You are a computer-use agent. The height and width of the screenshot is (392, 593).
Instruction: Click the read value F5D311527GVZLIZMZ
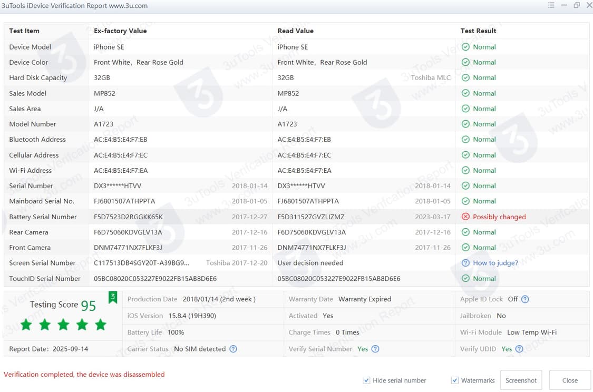click(311, 217)
